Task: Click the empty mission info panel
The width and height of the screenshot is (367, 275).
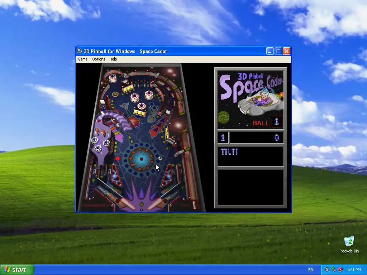Action: click(251, 187)
